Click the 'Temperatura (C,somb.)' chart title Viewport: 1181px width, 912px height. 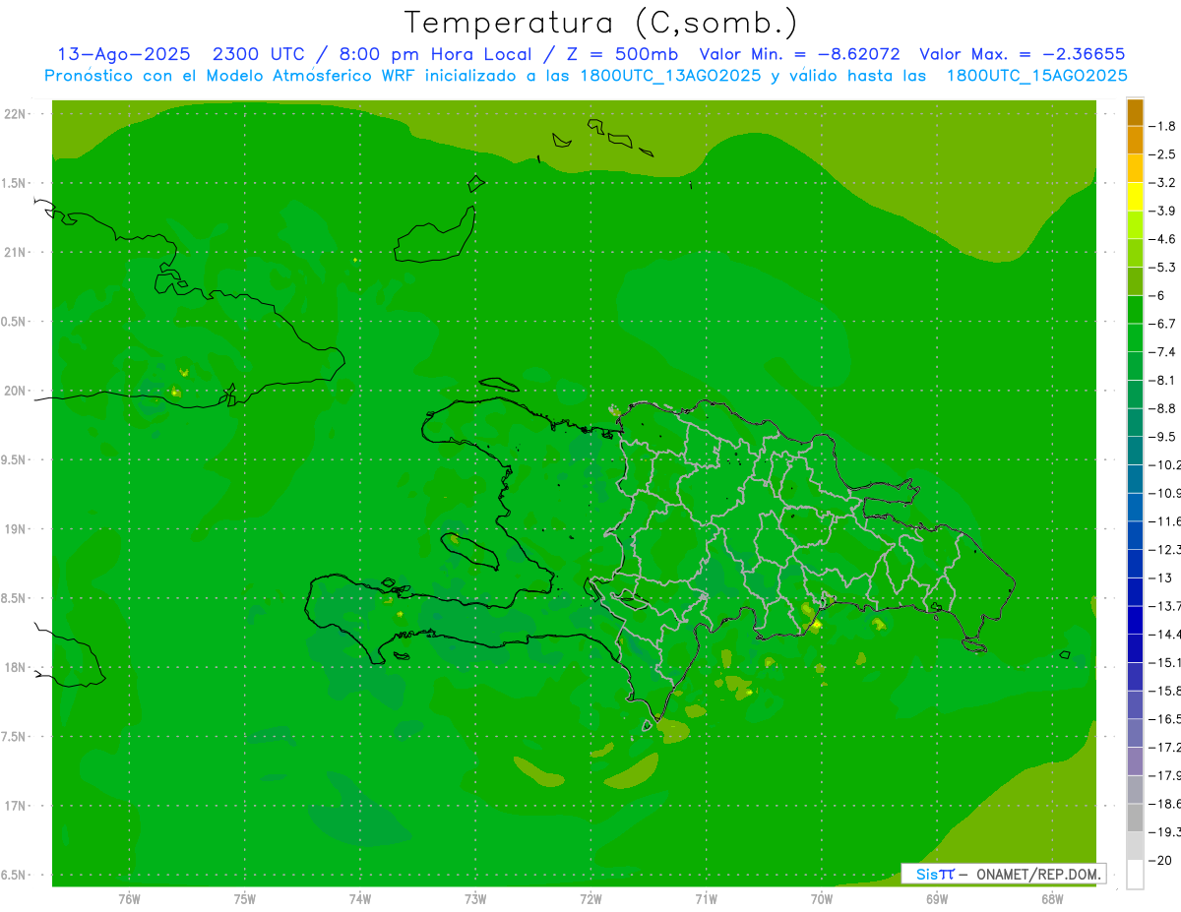click(601, 23)
